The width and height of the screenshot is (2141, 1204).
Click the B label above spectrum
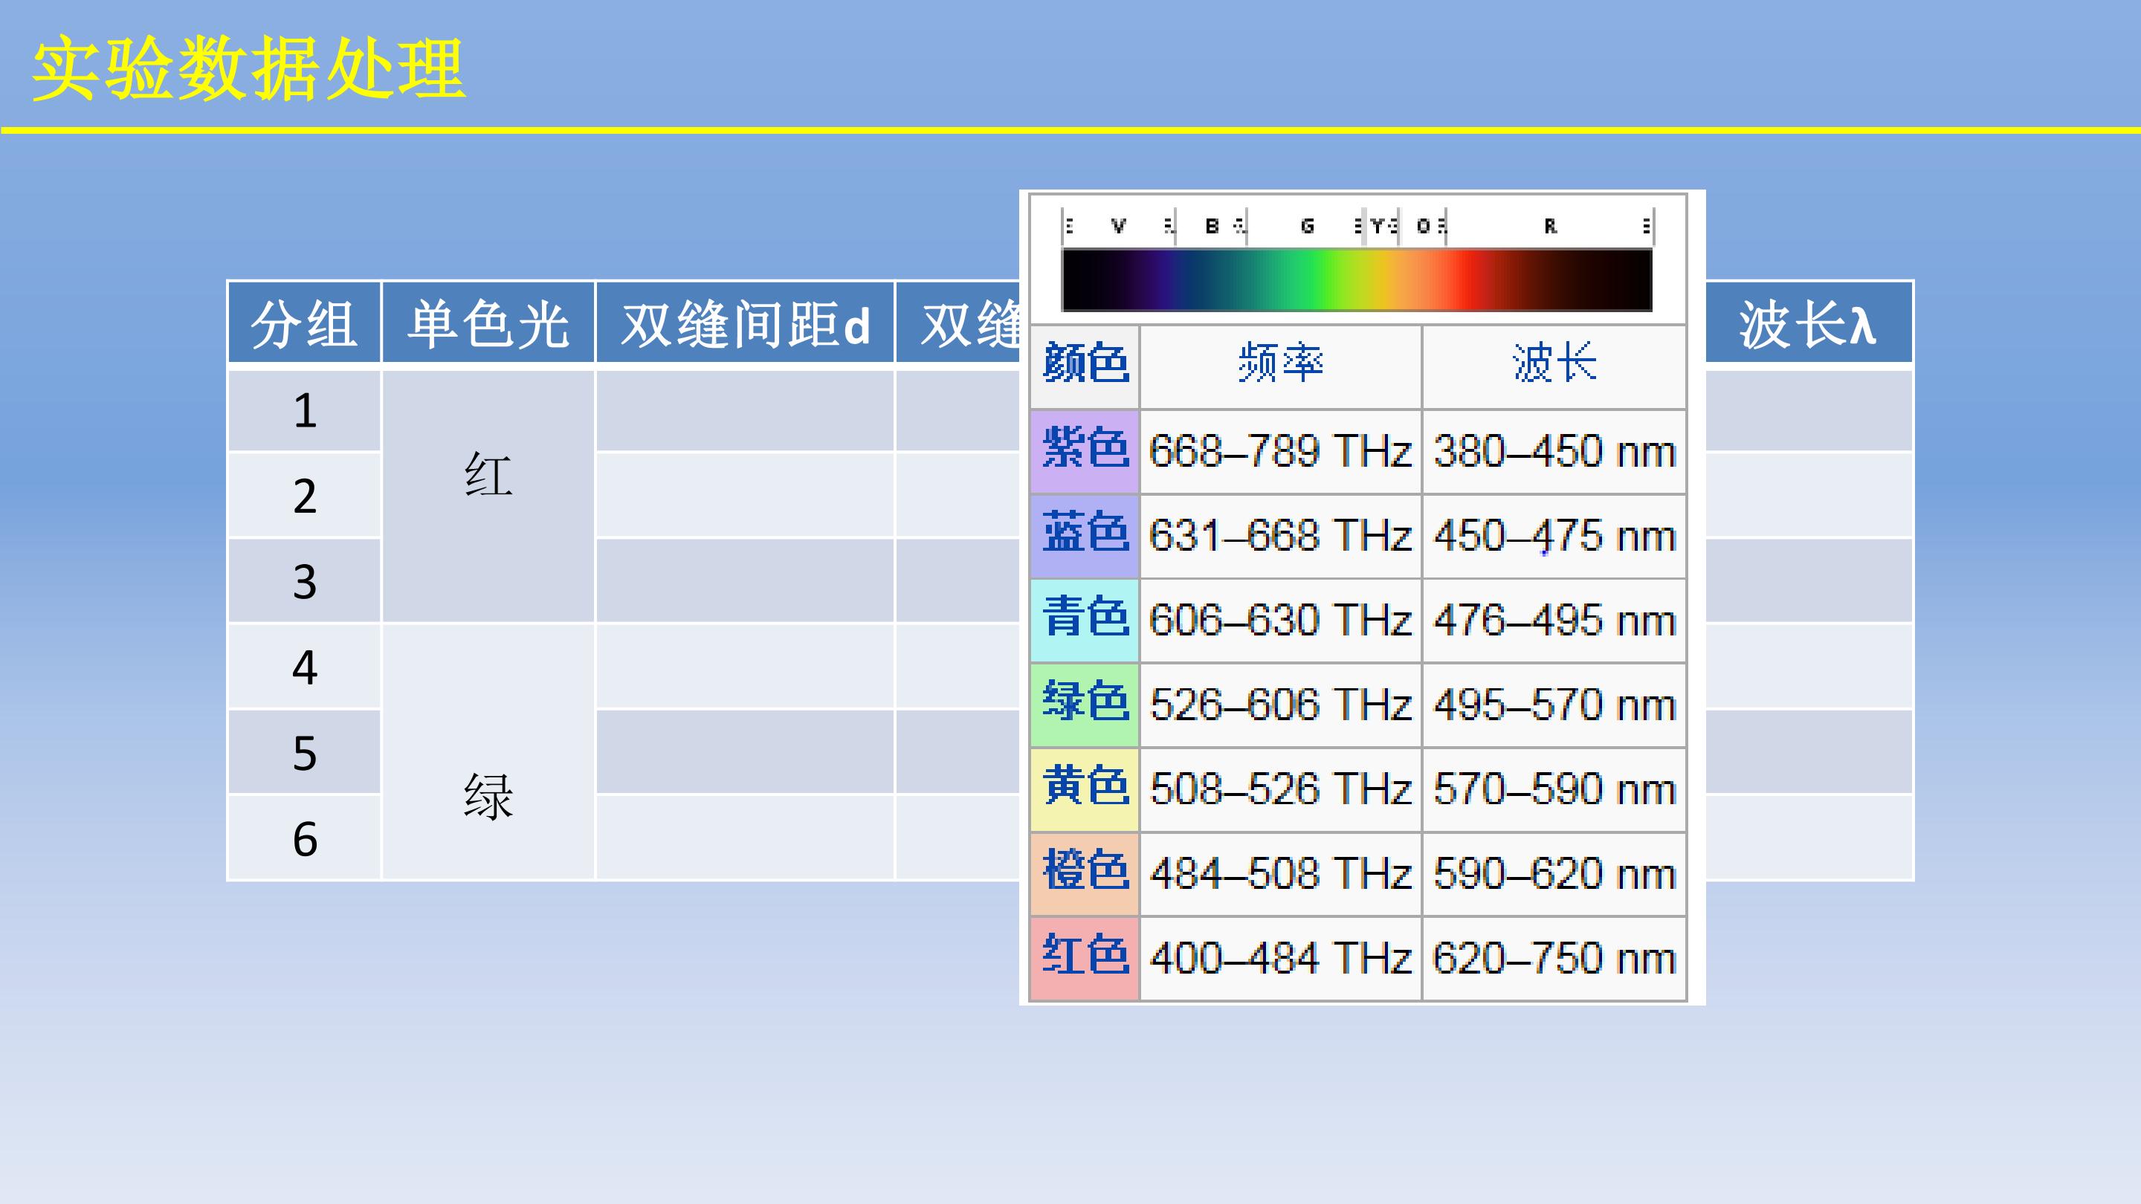point(1212,226)
